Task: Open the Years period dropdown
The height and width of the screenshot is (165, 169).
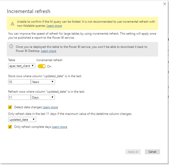Action: pyautogui.click(x=43, y=82)
